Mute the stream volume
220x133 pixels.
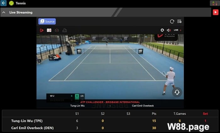click(x=169, y=30)
